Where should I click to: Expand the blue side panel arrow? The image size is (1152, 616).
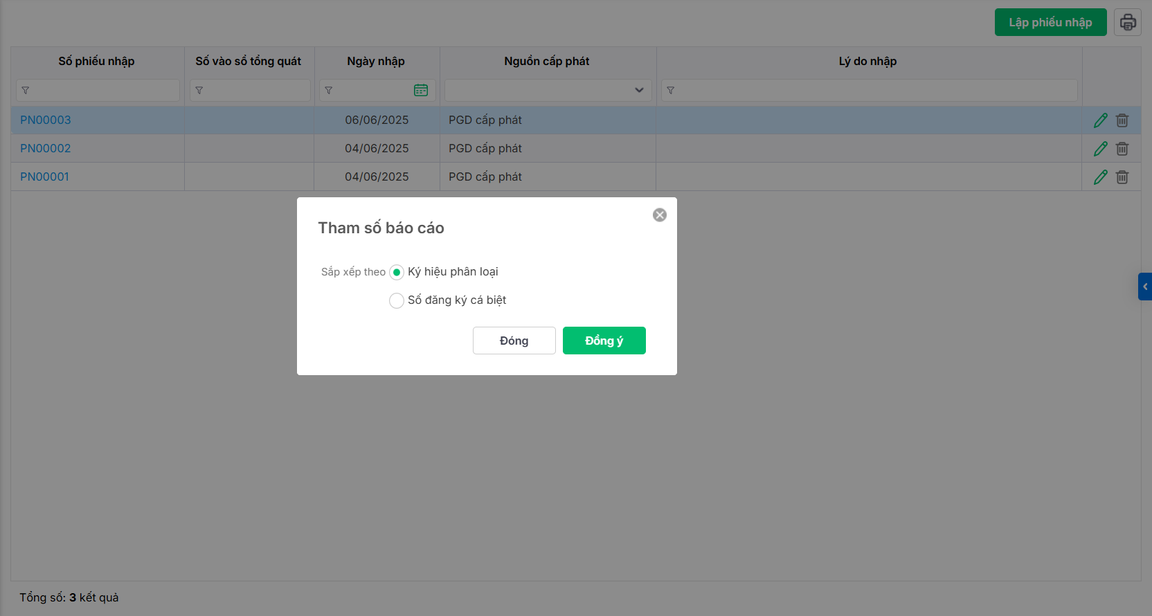point(1145,287)
